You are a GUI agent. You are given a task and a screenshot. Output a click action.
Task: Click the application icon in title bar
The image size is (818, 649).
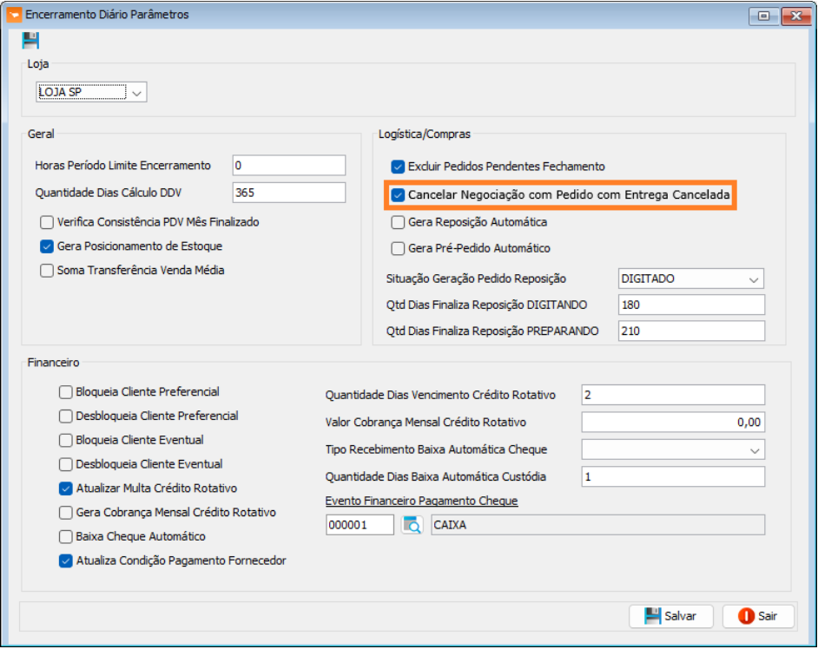pyautogui.click(x=13, y=15)
